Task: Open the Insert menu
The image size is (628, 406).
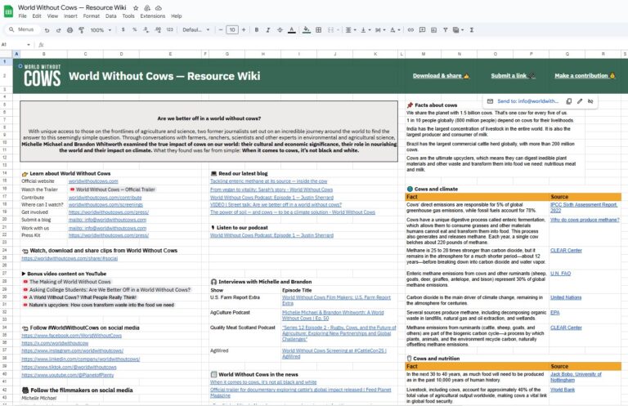Action: [70, 16]
